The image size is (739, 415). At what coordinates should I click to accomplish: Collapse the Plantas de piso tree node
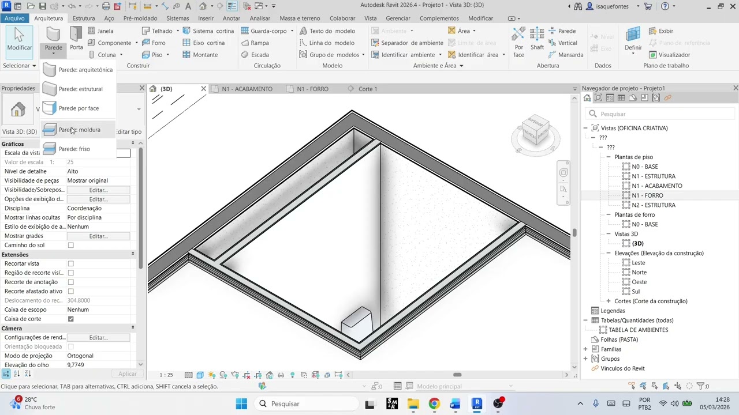click(x=609, y=157)
